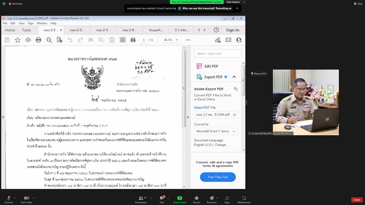Open the Zoom Chat panel

pos(162,200)
